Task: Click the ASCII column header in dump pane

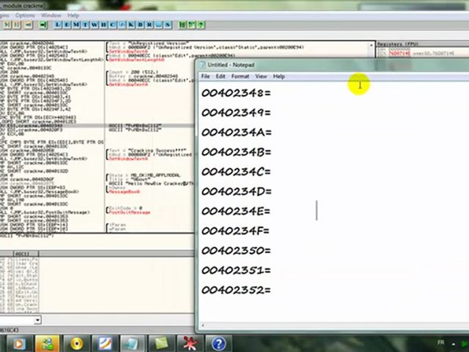Action: (26, 254)
